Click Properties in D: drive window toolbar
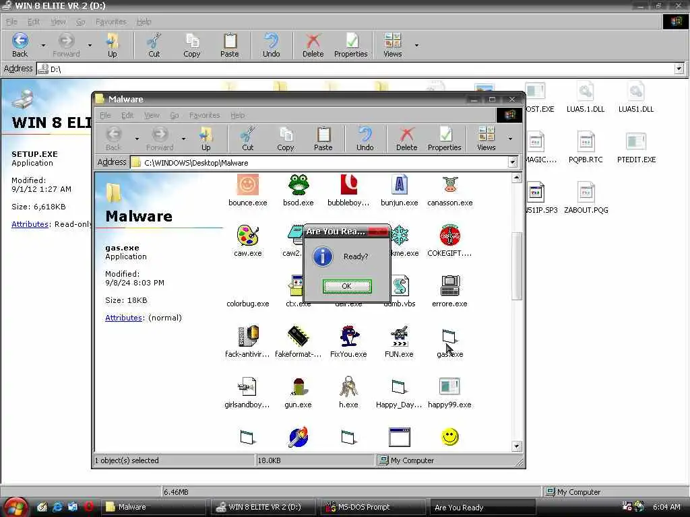Image resolution: width=690 pixels, height=517 pixels. point(350,45)
